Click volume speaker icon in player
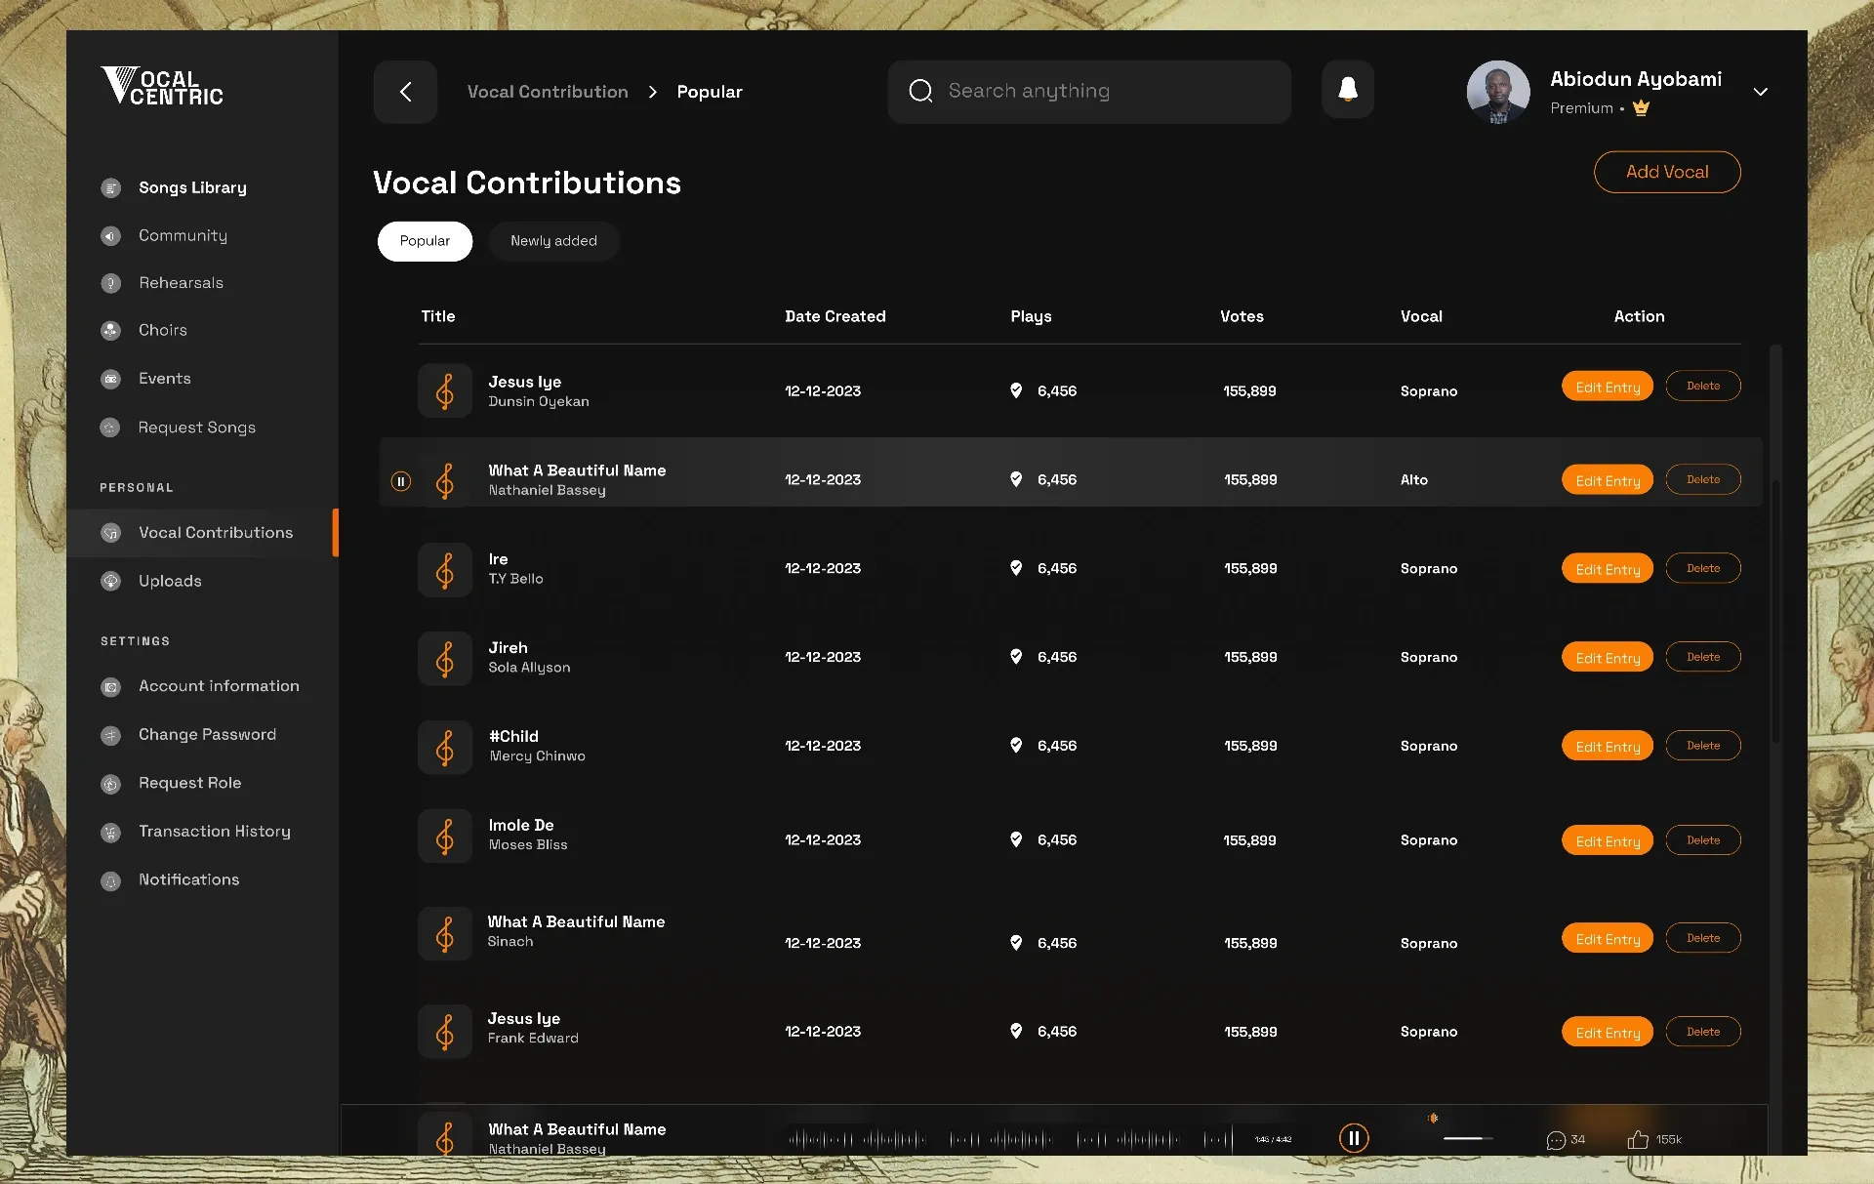 pyautogui.click(x=1433, y=1119)
